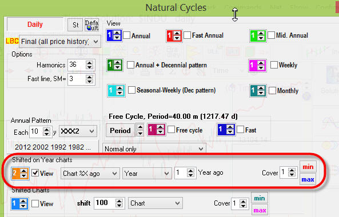Click the red min button
Screen dimensions: 339x217
(x=308, y=167)
